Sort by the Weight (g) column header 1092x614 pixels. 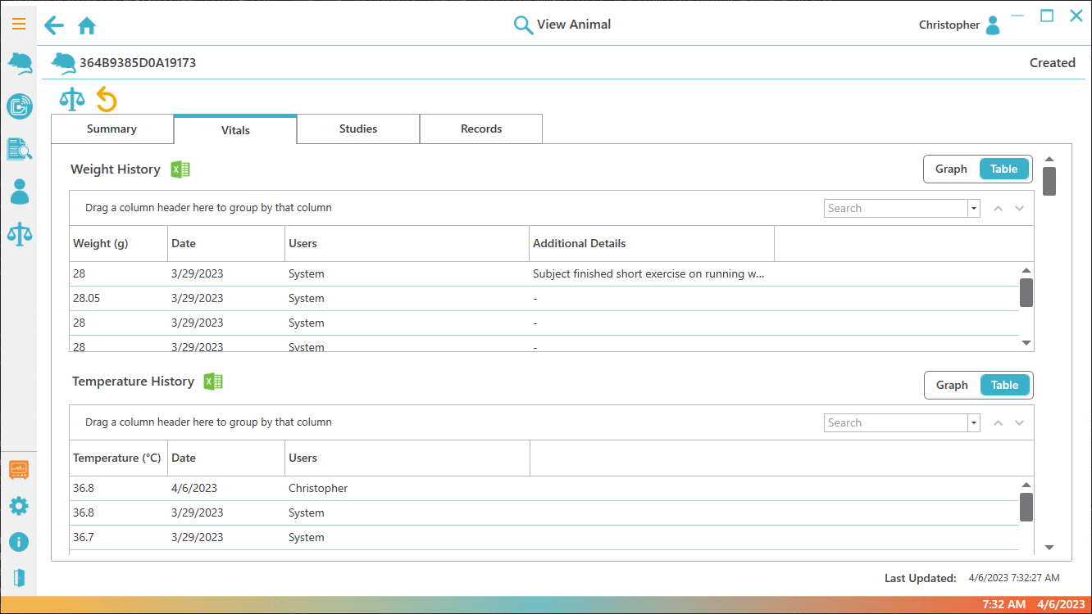[101, 244]
